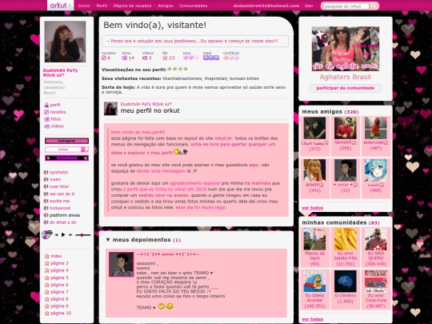
Task: Open Eu amo Coca-Cola community
Action: pos(376,282)
